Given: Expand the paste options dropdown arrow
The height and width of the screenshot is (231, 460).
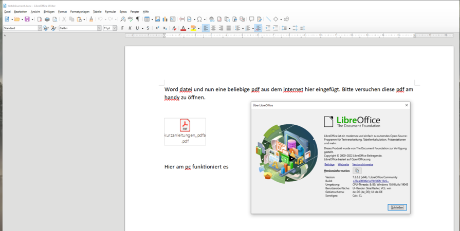Looking at the screenshot, I should click(84, 20).
